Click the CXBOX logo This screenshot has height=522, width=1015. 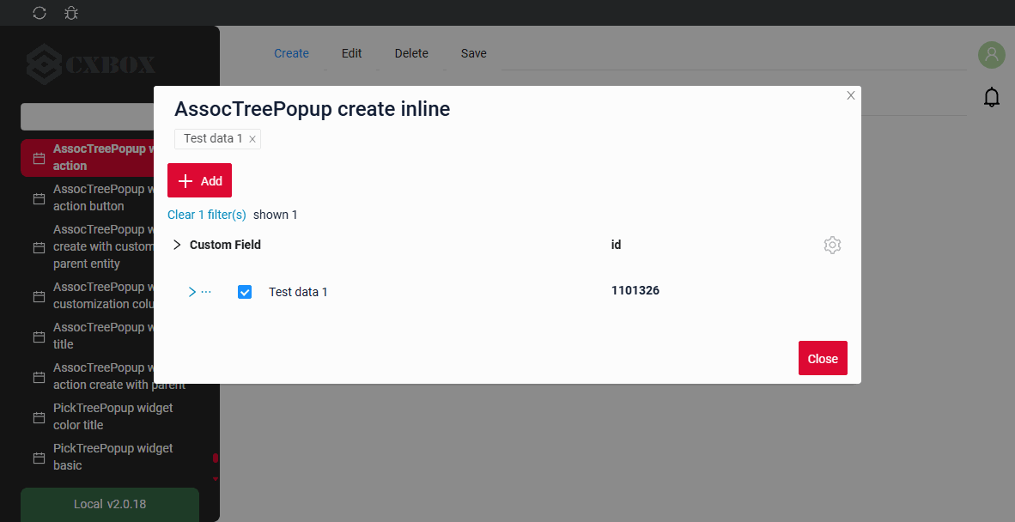pyautogui.click(x=91, y=64)
